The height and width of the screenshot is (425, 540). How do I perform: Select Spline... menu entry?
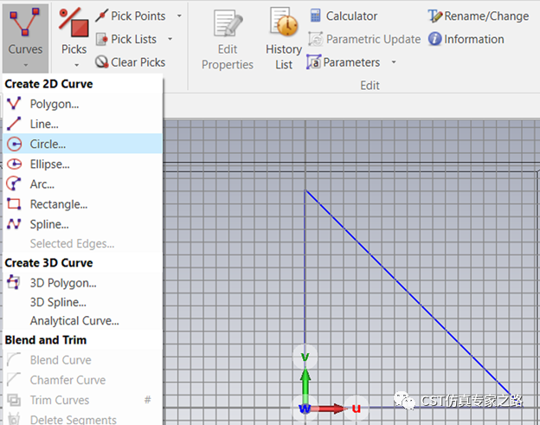(83, 224)
